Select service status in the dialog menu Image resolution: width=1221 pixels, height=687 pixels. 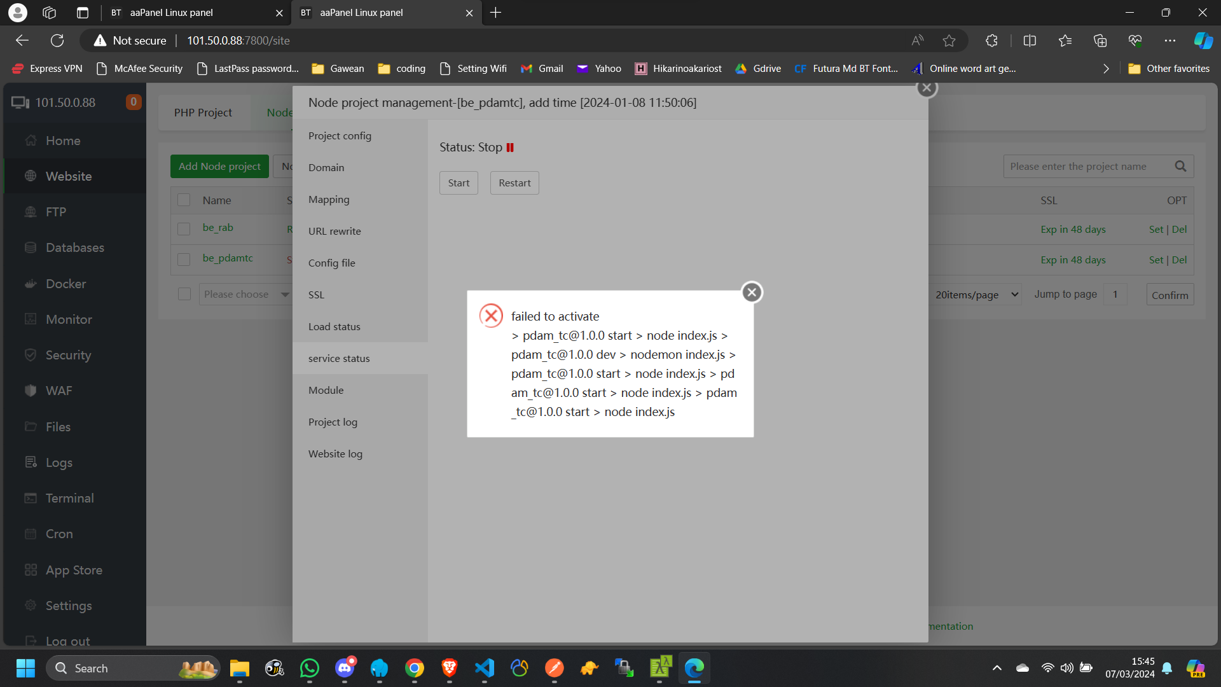click(338, 358)
